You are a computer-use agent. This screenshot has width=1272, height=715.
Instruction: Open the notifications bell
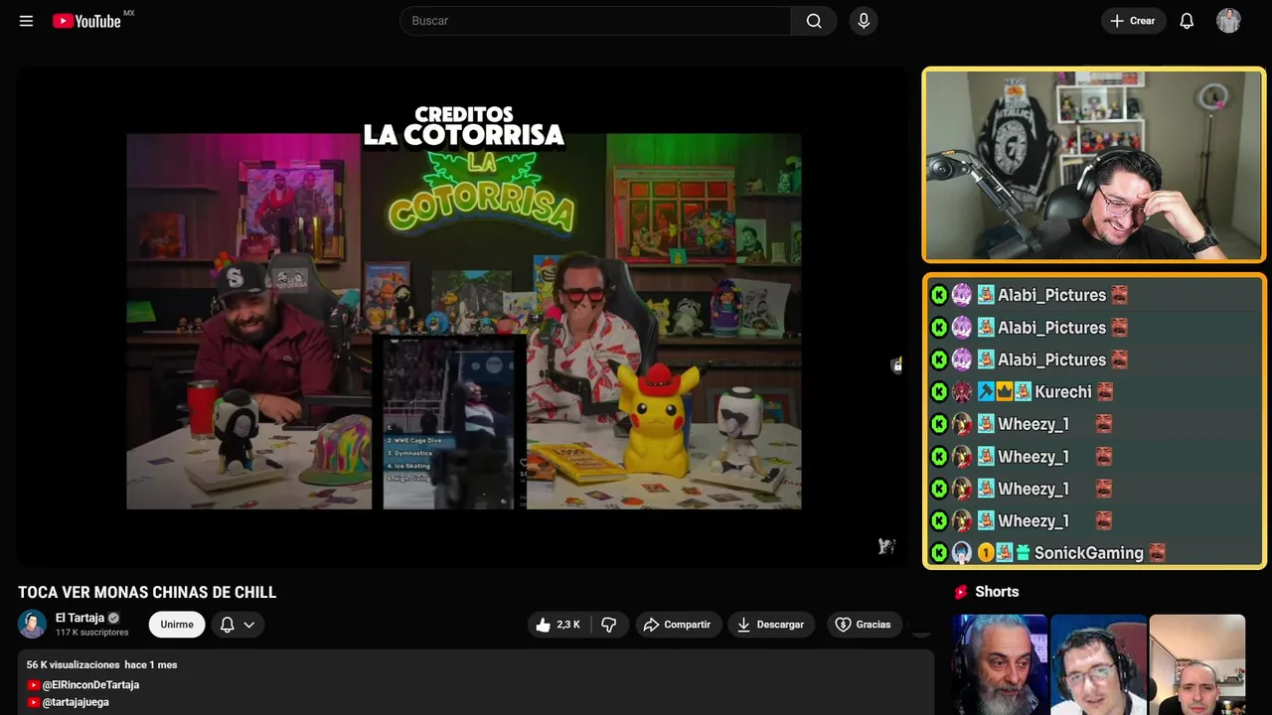(x=1187, y=21)
